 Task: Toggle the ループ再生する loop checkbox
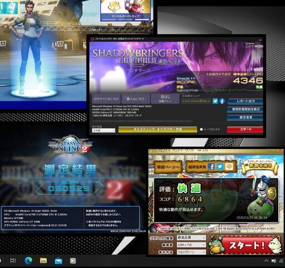point(202,130)
